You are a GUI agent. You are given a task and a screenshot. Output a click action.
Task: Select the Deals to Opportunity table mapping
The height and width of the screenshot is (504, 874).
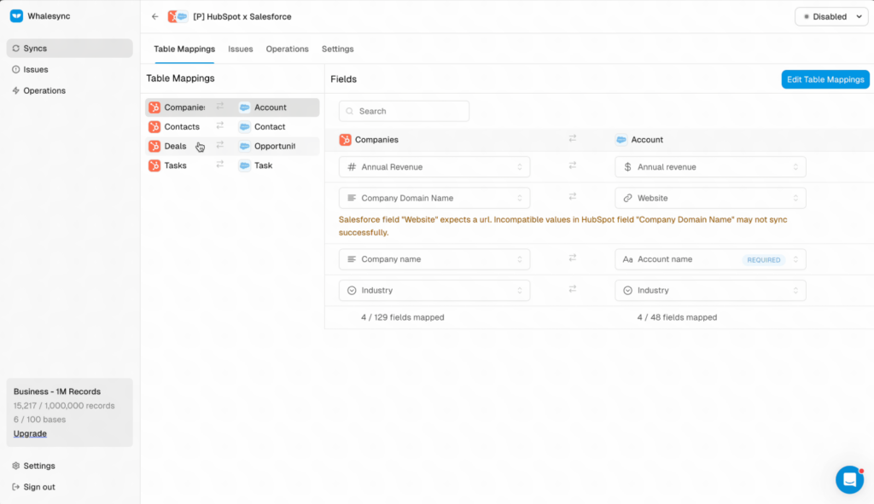coord(232,147)
